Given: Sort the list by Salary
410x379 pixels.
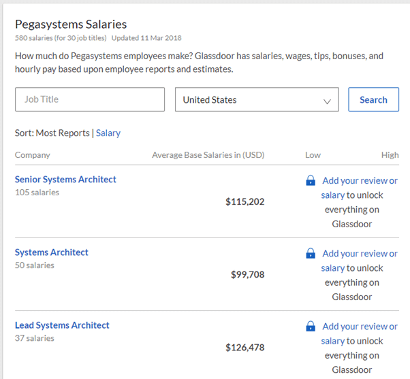Looking at the screenshot, I should click(108, 133).
